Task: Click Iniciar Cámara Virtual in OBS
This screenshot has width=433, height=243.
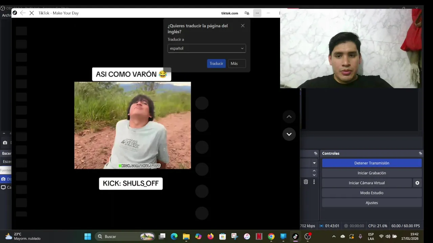Action: tap(367, 183)
